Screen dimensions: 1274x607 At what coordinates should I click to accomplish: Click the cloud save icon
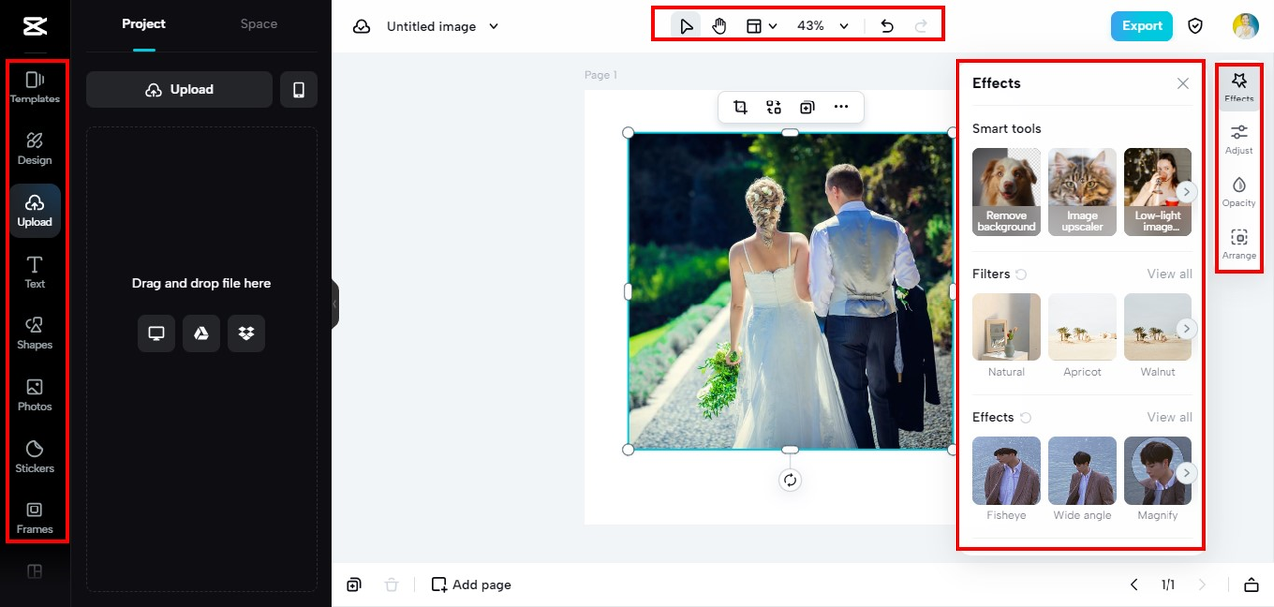click(362, 26)
